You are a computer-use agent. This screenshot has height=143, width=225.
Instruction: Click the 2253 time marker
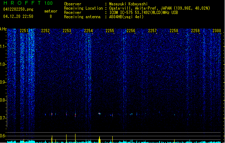pyautogui.click(x=67, y=31)
